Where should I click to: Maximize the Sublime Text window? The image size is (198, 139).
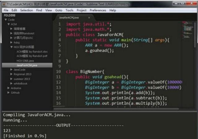pyautogui.click(x=183, y=3)
